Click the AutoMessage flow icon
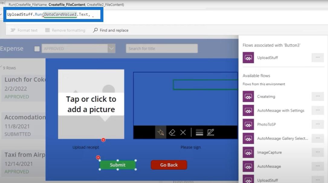 [x=248, y=166]
